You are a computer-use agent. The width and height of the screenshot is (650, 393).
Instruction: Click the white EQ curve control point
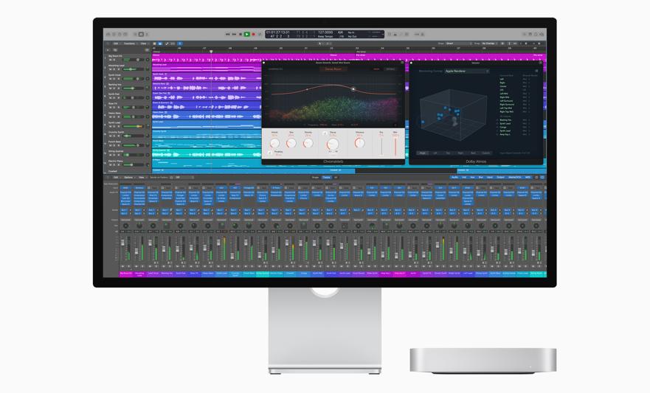[x=353, y=88]
